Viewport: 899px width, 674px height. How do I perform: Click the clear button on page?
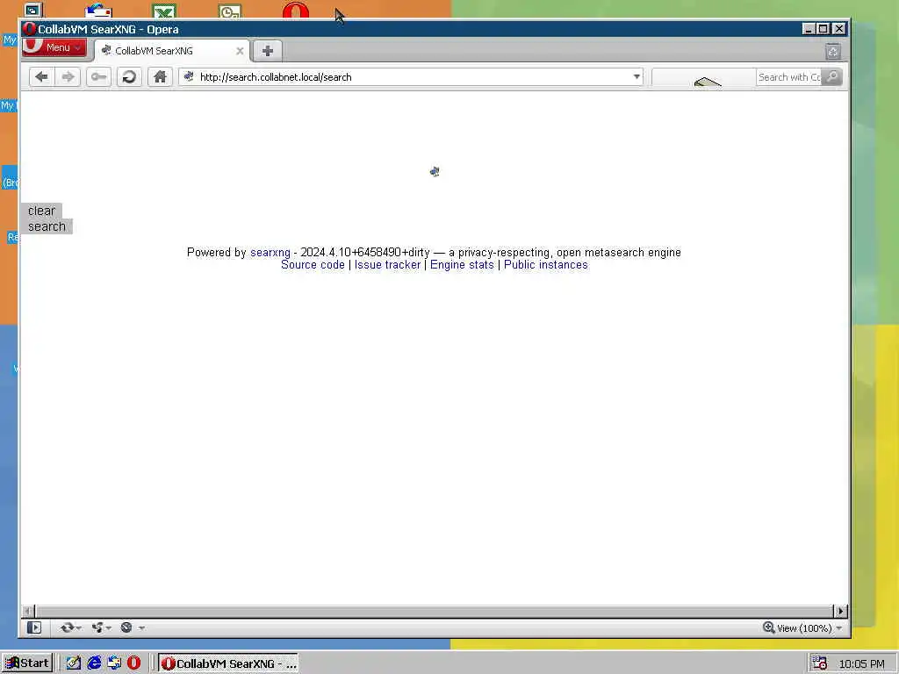41,211
